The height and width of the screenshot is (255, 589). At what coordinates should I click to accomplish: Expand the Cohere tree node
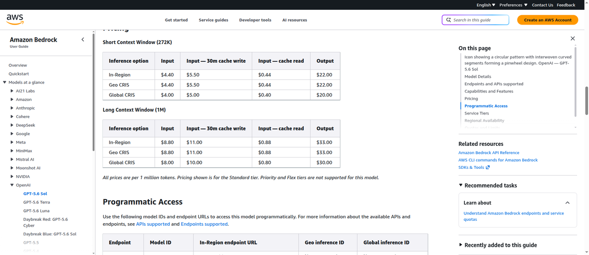click(x=12, y=116)
